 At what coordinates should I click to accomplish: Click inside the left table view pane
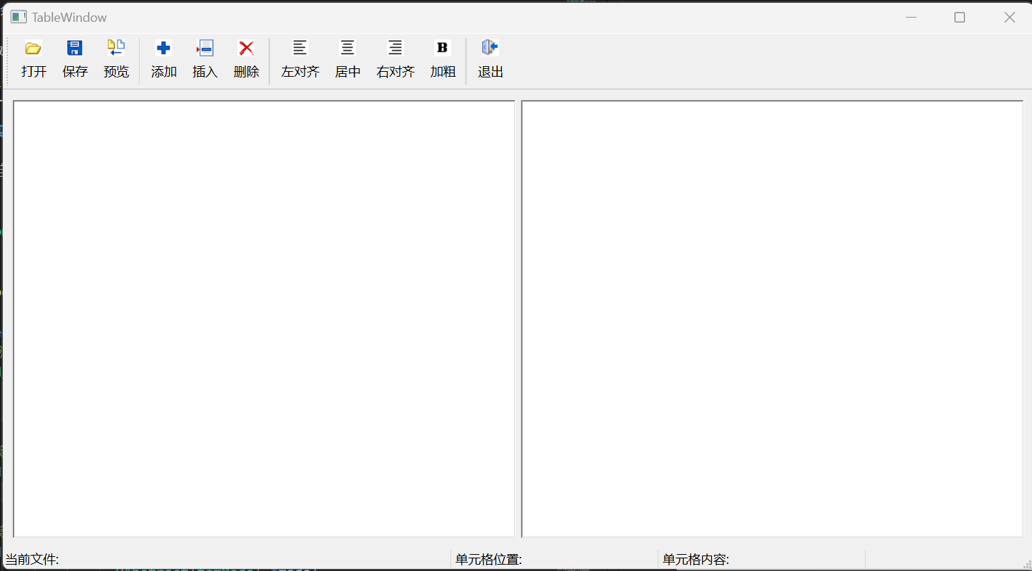264,318
